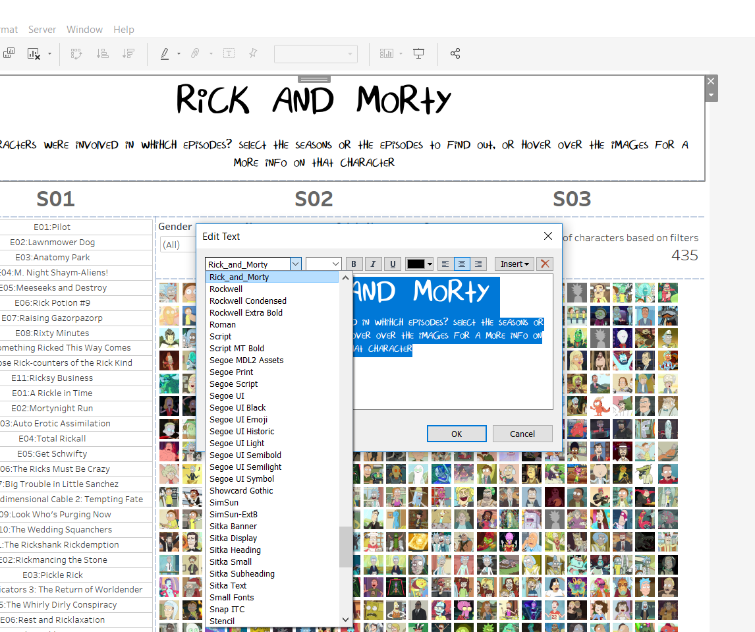Open the Insert field dropdown
This screenshot has width=755, height=632.
[513, 264]
